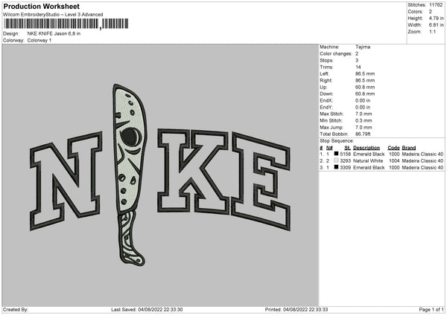Click the Stops value 3
Viewport: 447px width, 315px height.
[x=357, y=60]
